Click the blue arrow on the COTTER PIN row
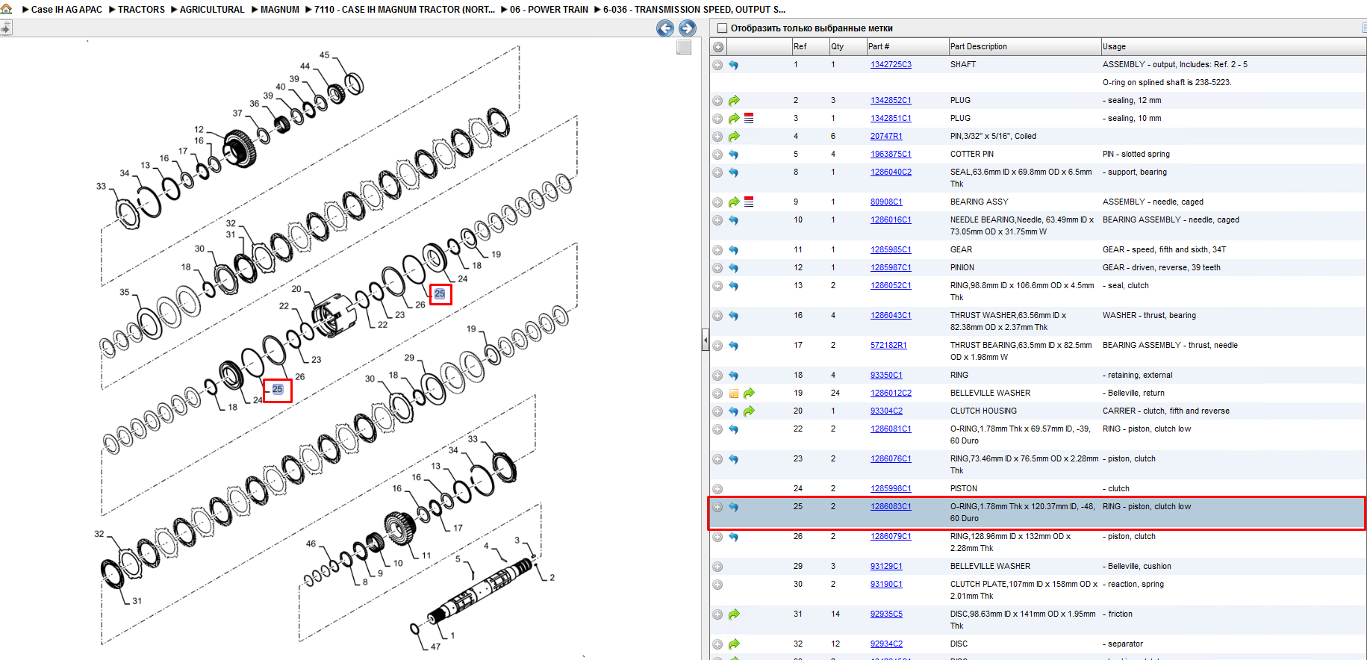 (x=733, y=155)
